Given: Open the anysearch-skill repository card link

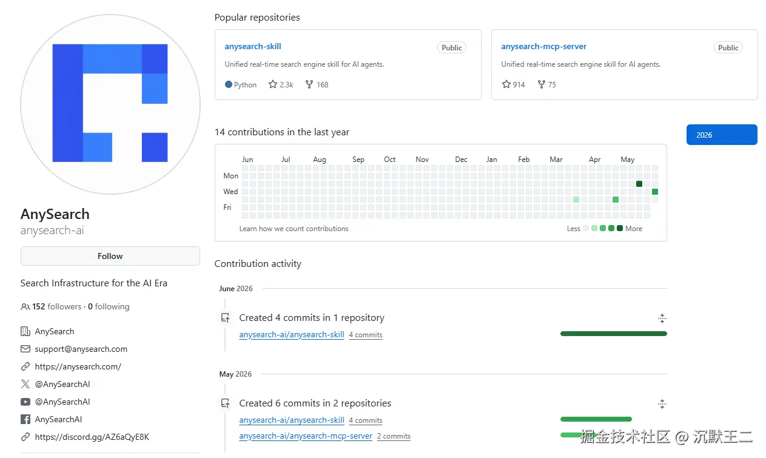Looking at the screenshot, I should tap(253, 47).
